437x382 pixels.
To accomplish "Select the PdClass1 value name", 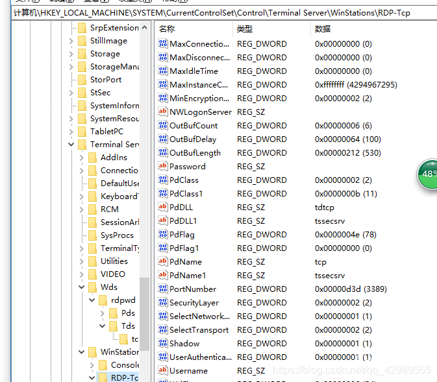I will 186,193.
